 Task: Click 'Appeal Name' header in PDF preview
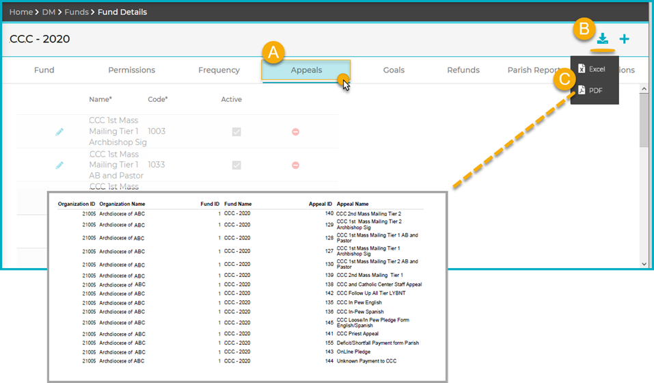(353, 204)
